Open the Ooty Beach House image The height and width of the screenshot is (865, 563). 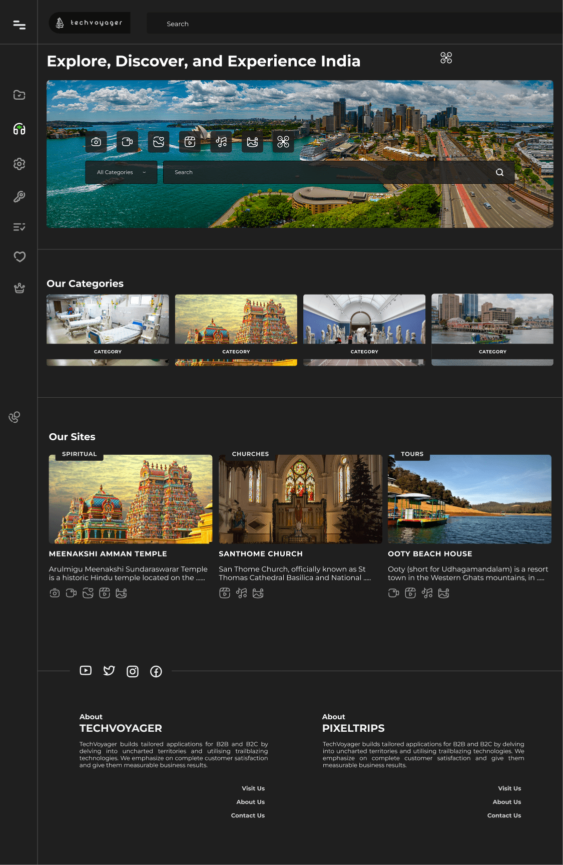pos(469,499)
